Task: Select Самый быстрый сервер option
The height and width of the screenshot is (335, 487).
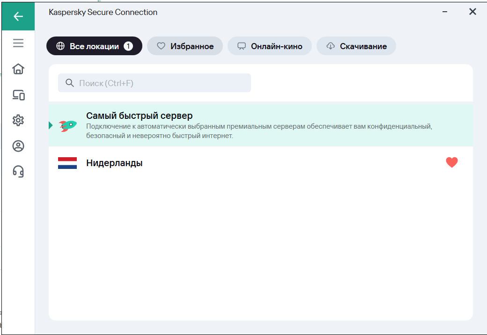Action: (x=261, y=125)
